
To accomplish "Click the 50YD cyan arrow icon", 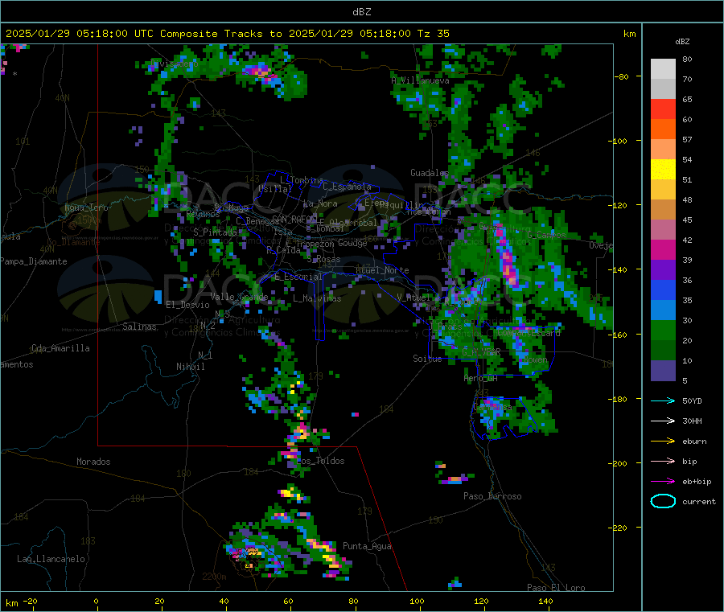I will click(x=663, y=400).
